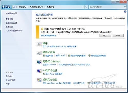Viewport: 128px width, 93px height.
Task: Open 联机阅读隐私声明 link
Action: click(48, 35)
